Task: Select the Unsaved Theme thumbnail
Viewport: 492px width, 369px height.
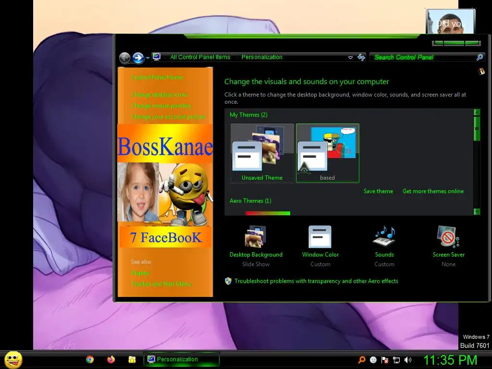Action: click(262, 153)
